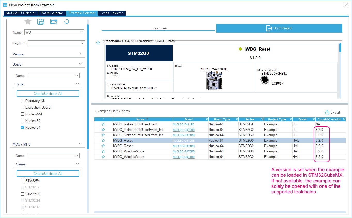Favorite the IWDG_RefreshUntilUserEvent NUCLEO-F411RE row star
This screenshot has height=218, width=352.
[103, 124]
